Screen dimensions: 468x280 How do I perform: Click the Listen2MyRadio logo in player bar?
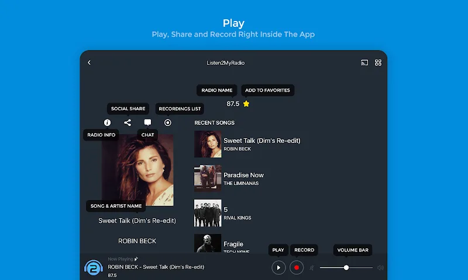94,268
